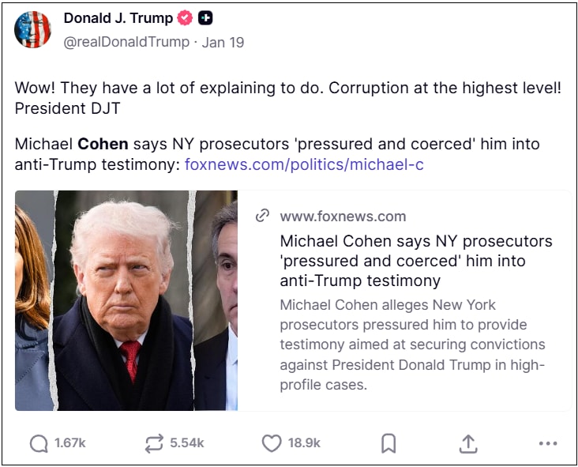Open the three-dot more options menu
The width and height of the screenshot is (578, 467).
(x=548, y=443)
